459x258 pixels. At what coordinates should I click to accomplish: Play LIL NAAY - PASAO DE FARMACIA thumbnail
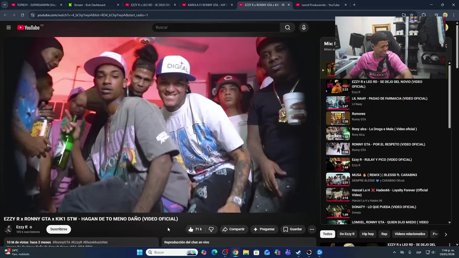click(x=338, y=102)
